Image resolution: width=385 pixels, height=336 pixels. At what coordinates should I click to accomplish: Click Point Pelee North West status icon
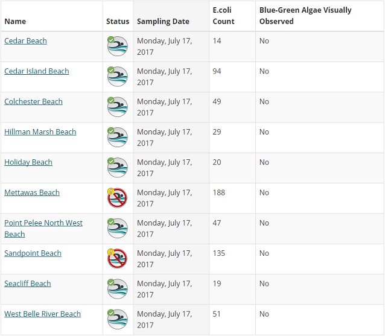click(x=117, y=228)
